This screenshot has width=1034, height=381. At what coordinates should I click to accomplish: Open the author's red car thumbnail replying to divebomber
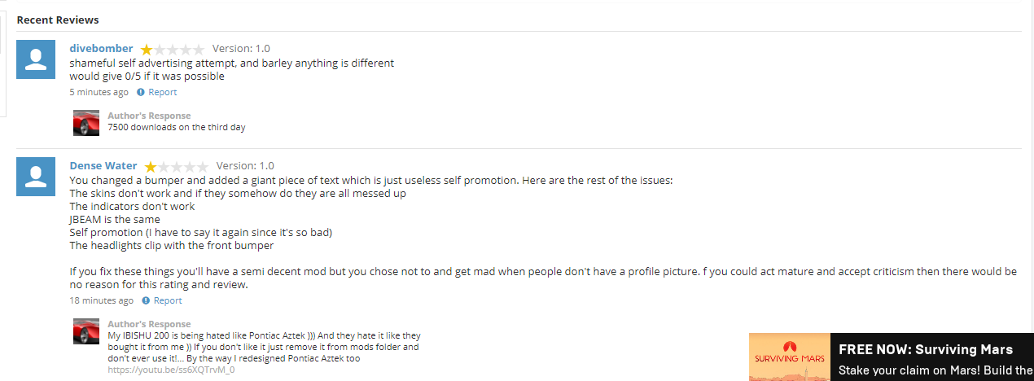tap(86, 123)
